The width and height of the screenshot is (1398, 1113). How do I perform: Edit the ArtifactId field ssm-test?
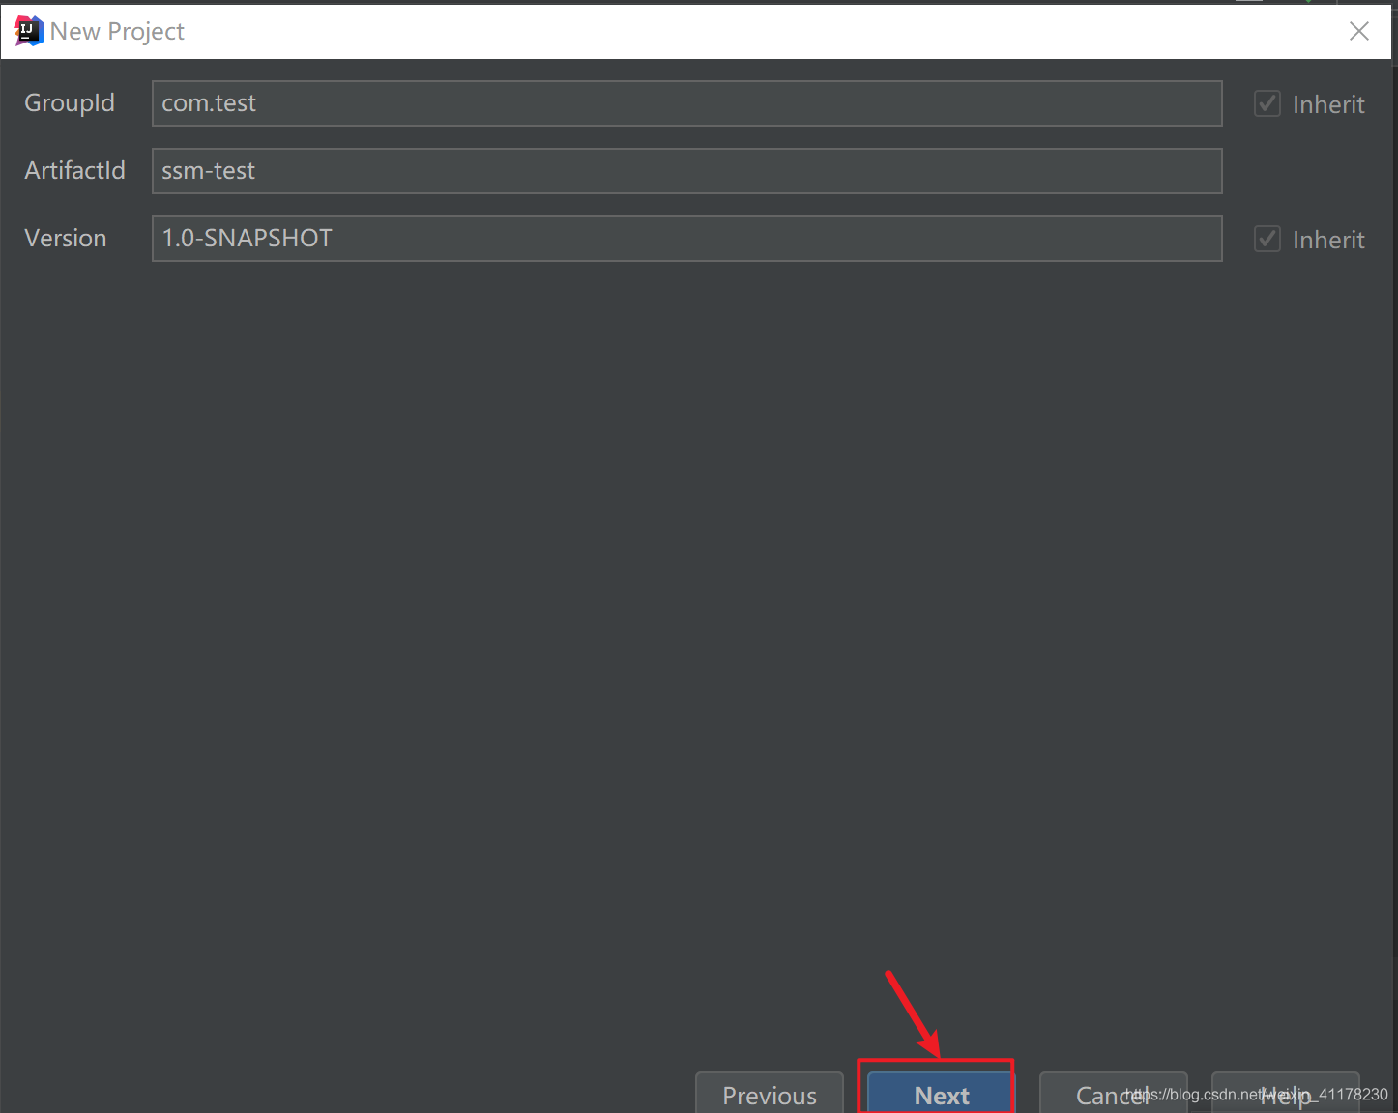tap(686, 171)
